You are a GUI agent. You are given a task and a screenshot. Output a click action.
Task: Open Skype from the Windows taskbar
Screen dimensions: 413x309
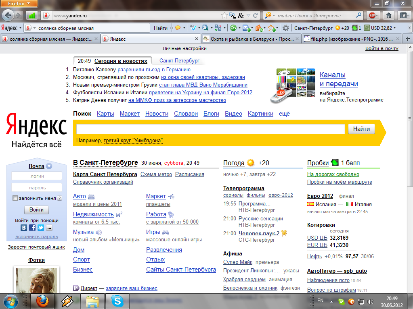pos(117,301)
